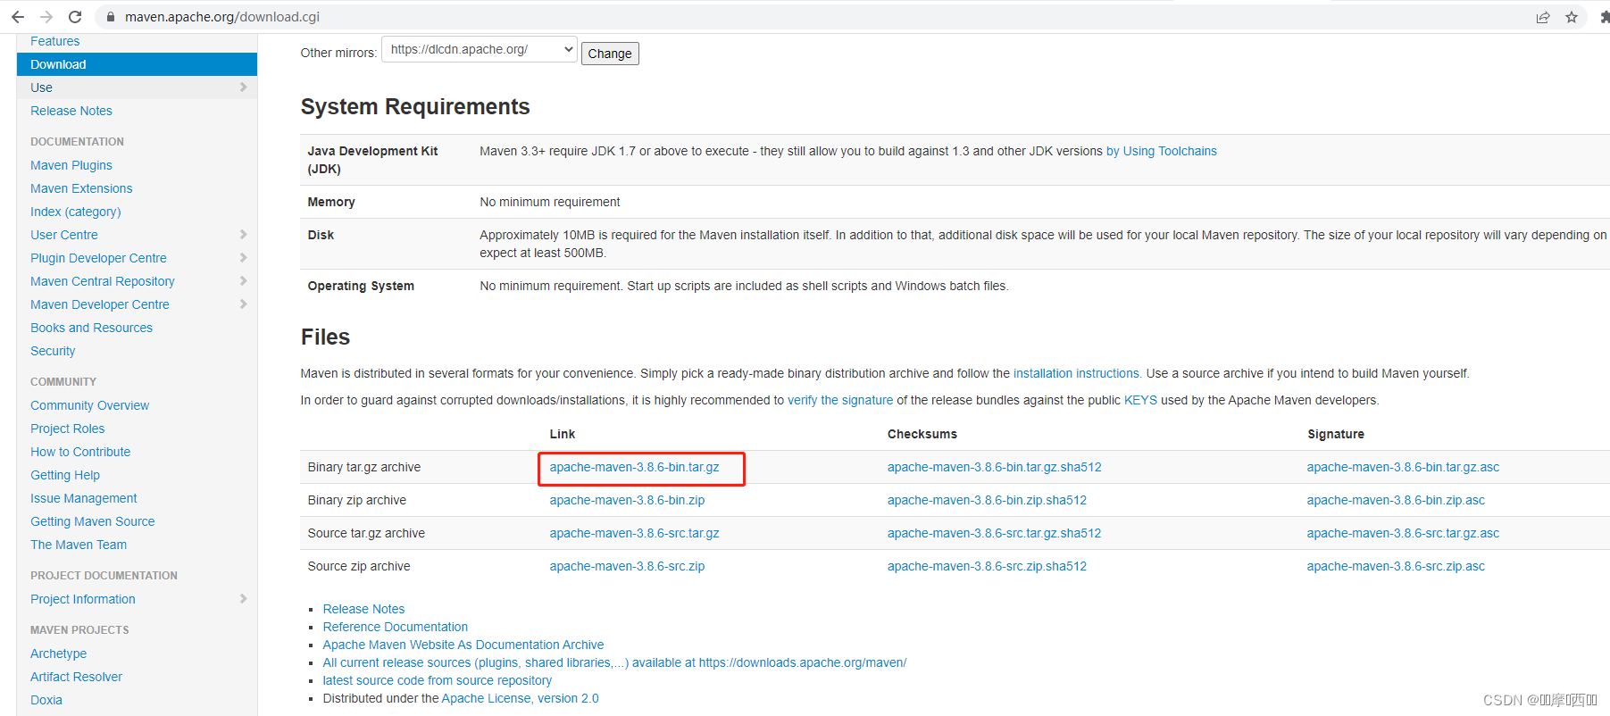
Task: Expand the Use submenu chevron
Action: click(x=243, y=87)
